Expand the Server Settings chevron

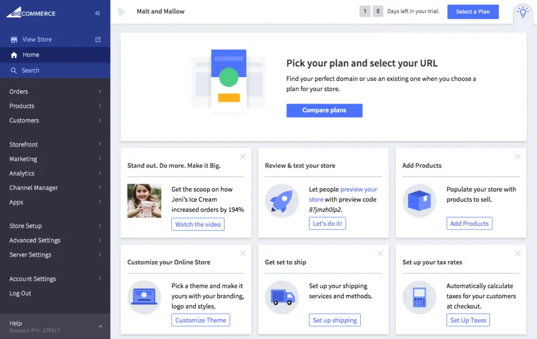pyautogui.click(x=100, y=255)
